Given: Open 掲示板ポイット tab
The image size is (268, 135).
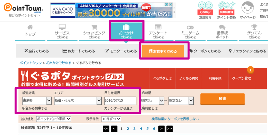Looking at the screenshot, I should 222,31.
